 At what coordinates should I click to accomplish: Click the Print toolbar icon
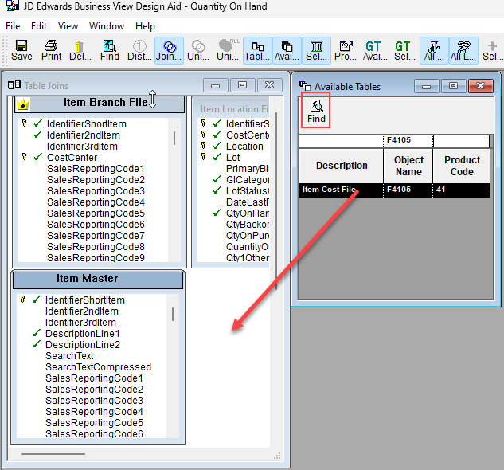51,50
